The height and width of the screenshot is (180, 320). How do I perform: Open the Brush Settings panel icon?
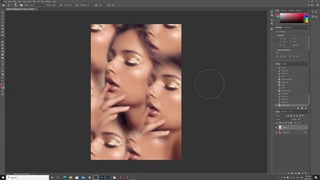[21, 5]
